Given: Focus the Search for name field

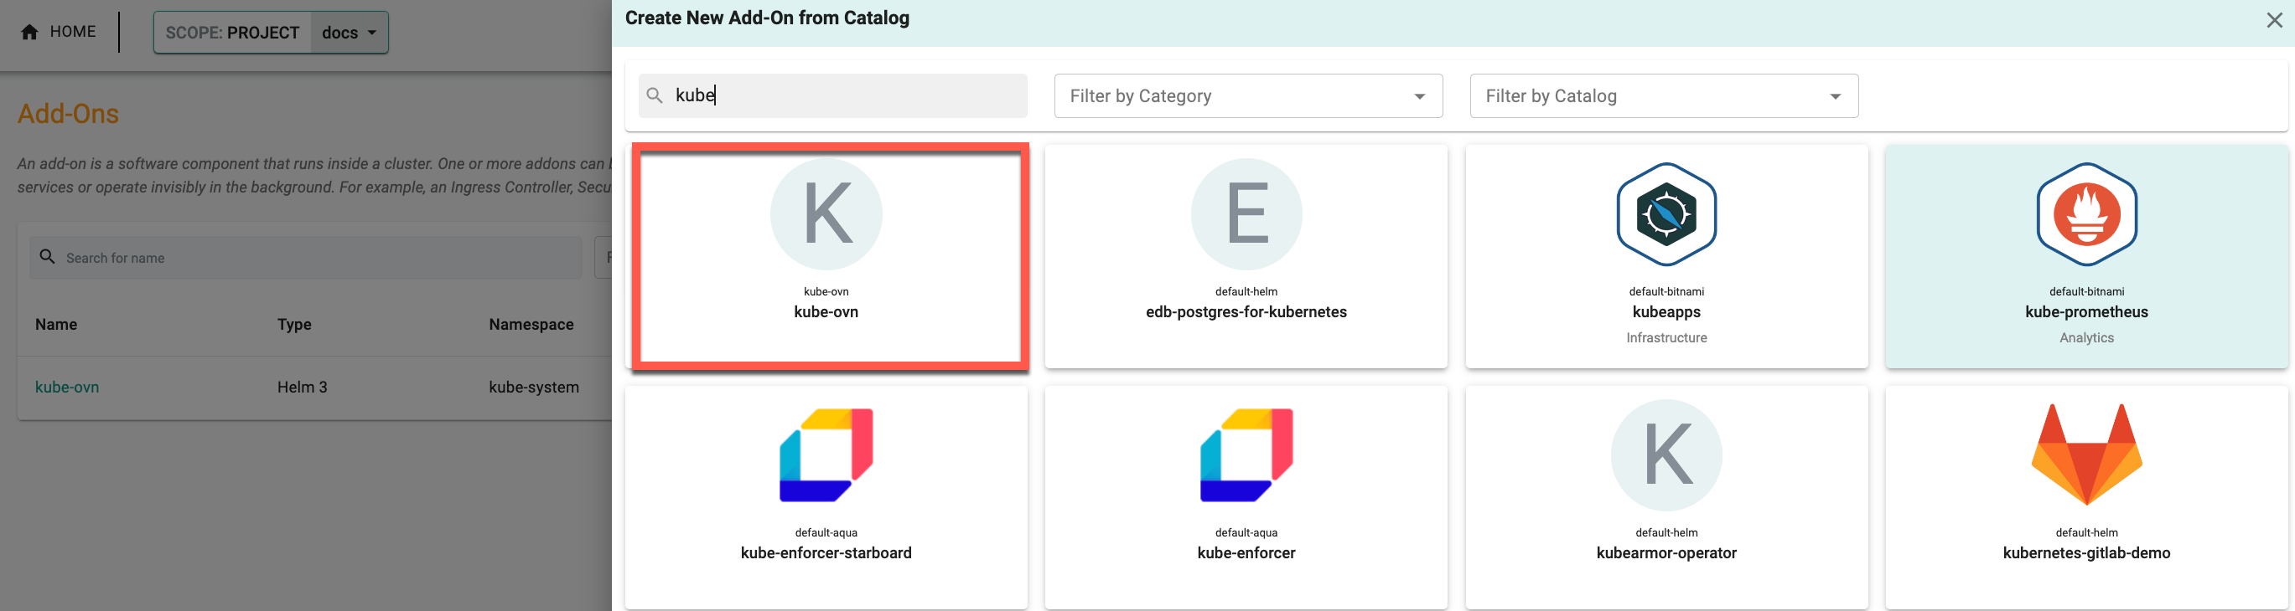Looking at the screenshot, I should pyautogui.click(x=306, y=258).
